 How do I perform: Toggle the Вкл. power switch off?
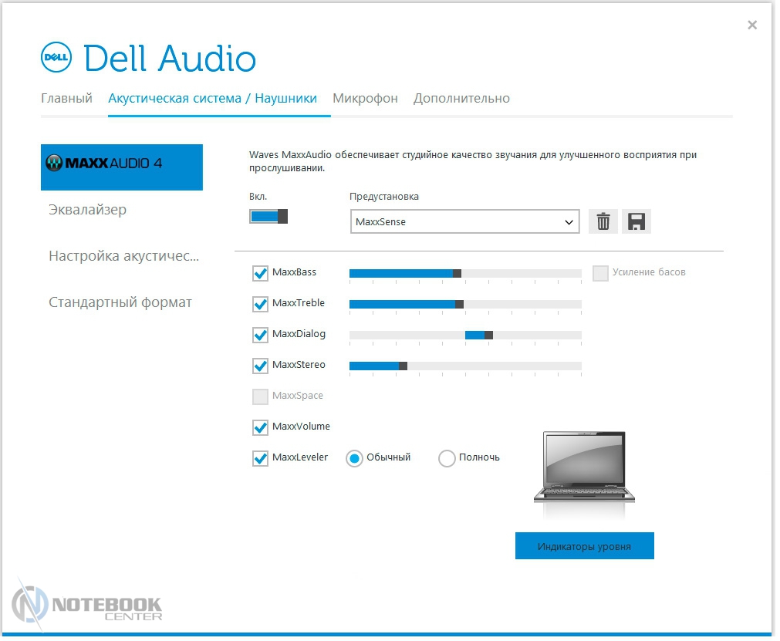[x=268, y=216]
